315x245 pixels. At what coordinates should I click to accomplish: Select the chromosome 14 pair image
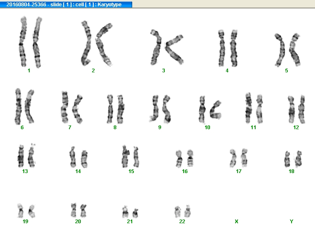(79, 157)
